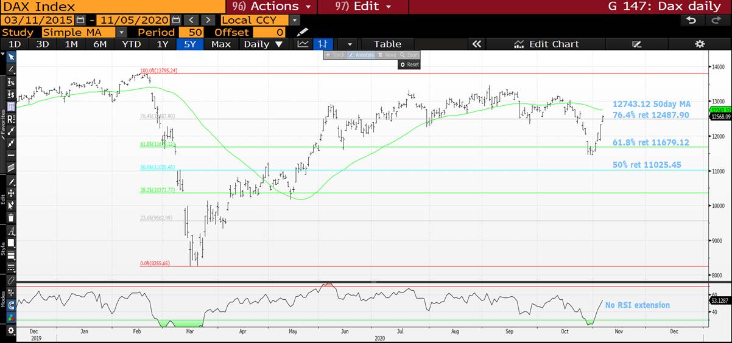Toggle the Zoom mode
Image resolution: width=732 pixels, height=343 pixels.
click(410, 55)
